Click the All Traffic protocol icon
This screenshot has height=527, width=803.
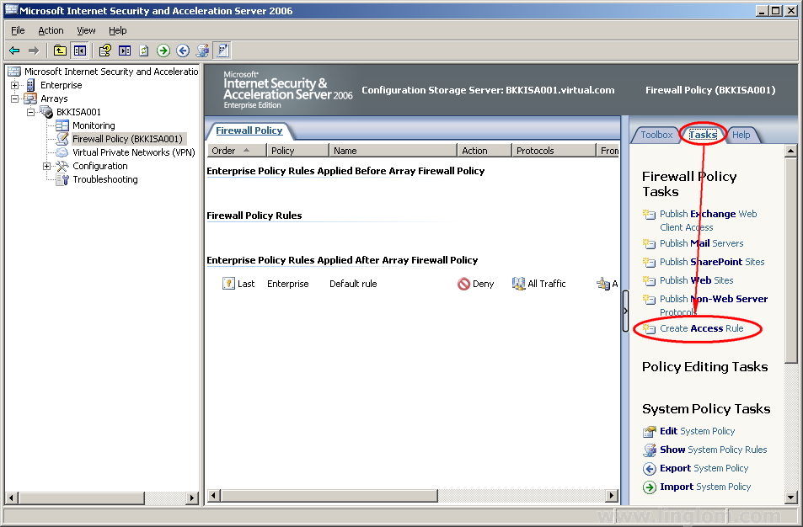(x=518, y=284)
